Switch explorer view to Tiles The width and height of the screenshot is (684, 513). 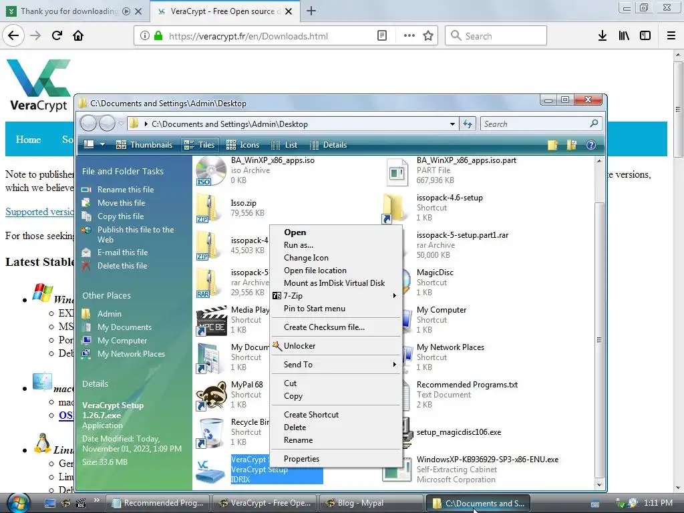(x=199, y=145)
